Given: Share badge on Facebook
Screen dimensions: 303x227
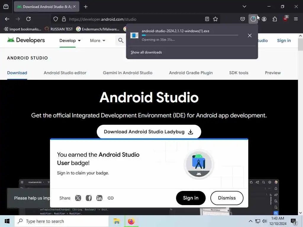Looking at the screenshot, I should [x=89, y=198].
